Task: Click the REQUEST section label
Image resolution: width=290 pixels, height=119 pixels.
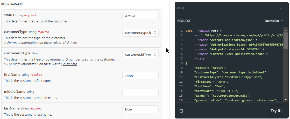Action: tap(184, 21)
